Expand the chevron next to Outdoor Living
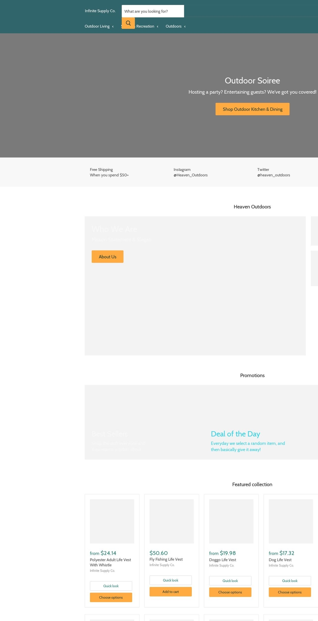 click(113, 26)
